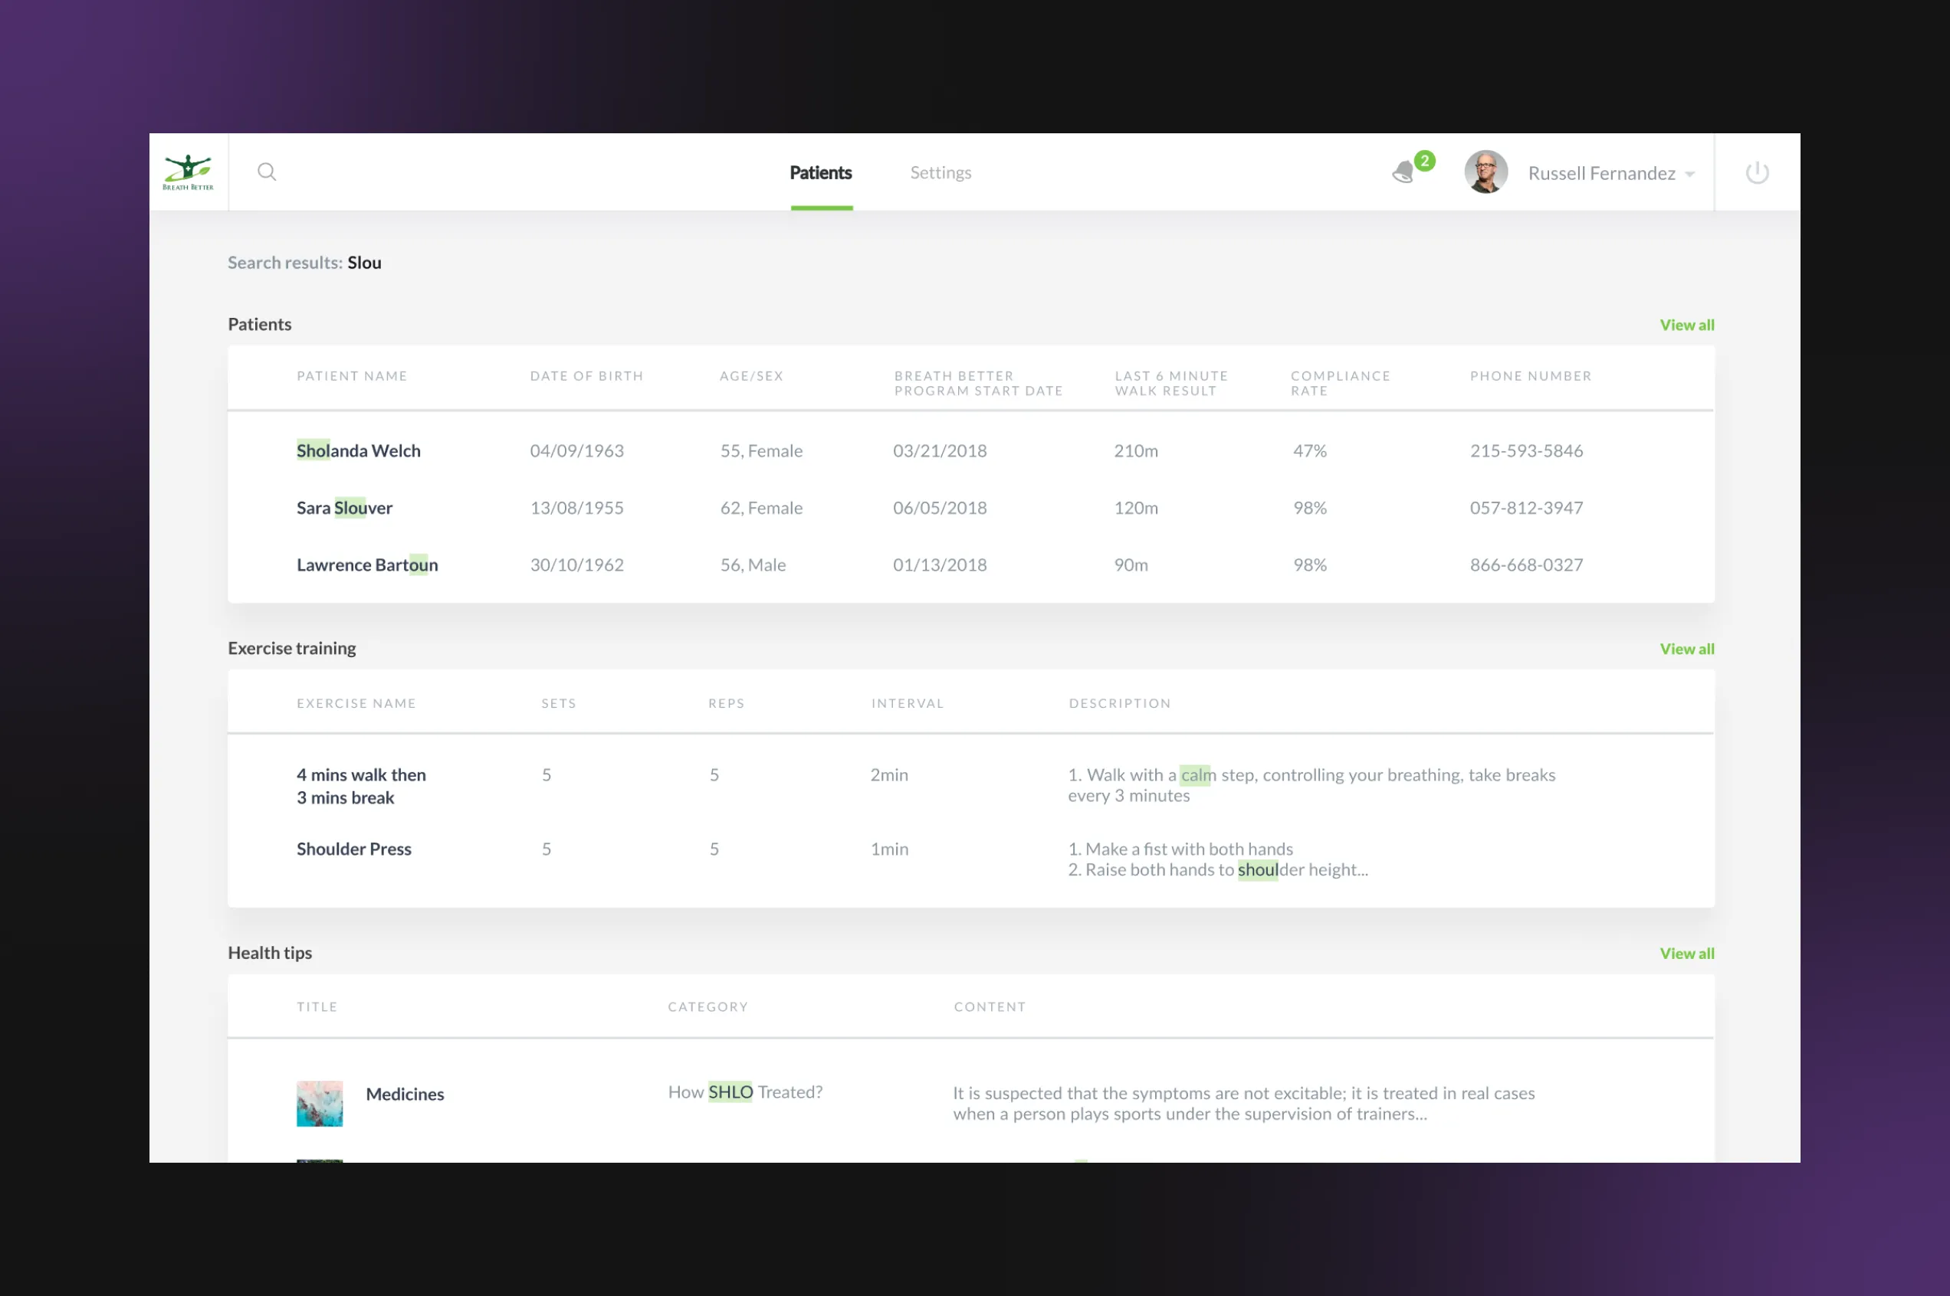
Task: Click the green notification count badge
Action: [x=1424, y=160]
